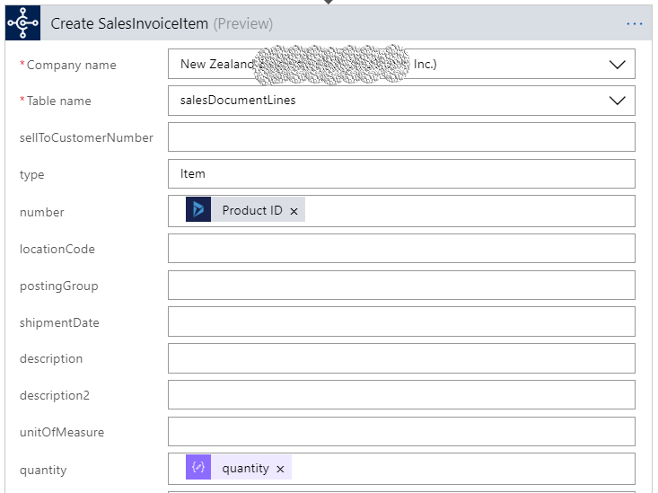Screen dimensions: 658x493
Task: Click the Business Central connector icon
Action: (23, 23)
